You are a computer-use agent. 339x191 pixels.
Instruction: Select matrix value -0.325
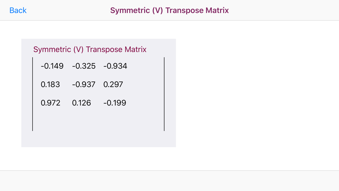84,66
